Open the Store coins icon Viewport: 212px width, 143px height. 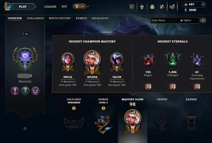pyautogui.click(x=172, y=7)
